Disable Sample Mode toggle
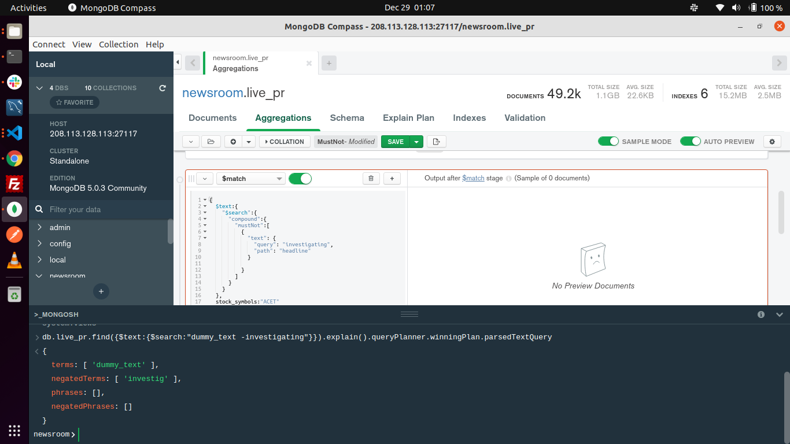This screenshot has width=790, height=444. [608, 142]
